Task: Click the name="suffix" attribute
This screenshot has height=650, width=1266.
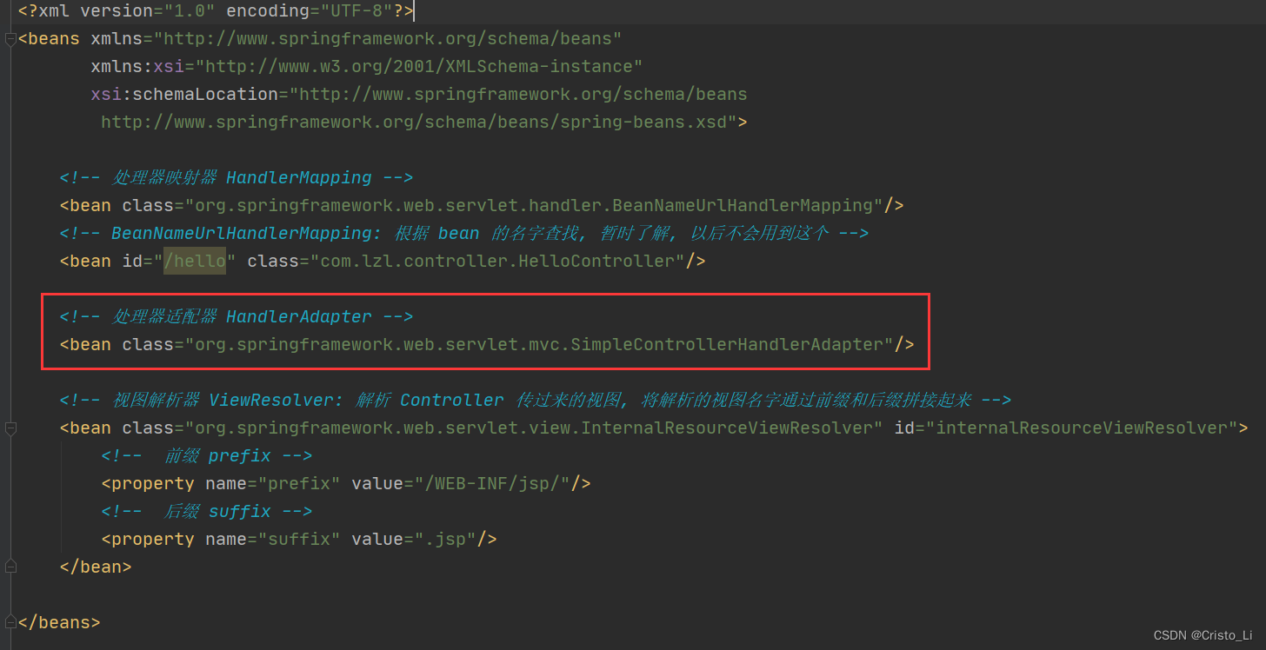Action: click(273, 540)
